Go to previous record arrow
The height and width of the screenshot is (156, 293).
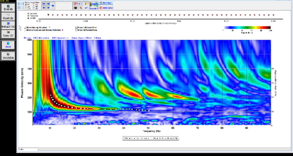44,8
